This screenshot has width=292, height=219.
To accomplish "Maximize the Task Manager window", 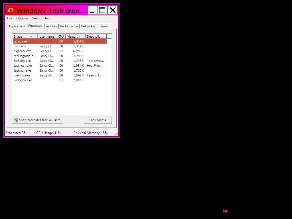I will click(x=102, y=10).
